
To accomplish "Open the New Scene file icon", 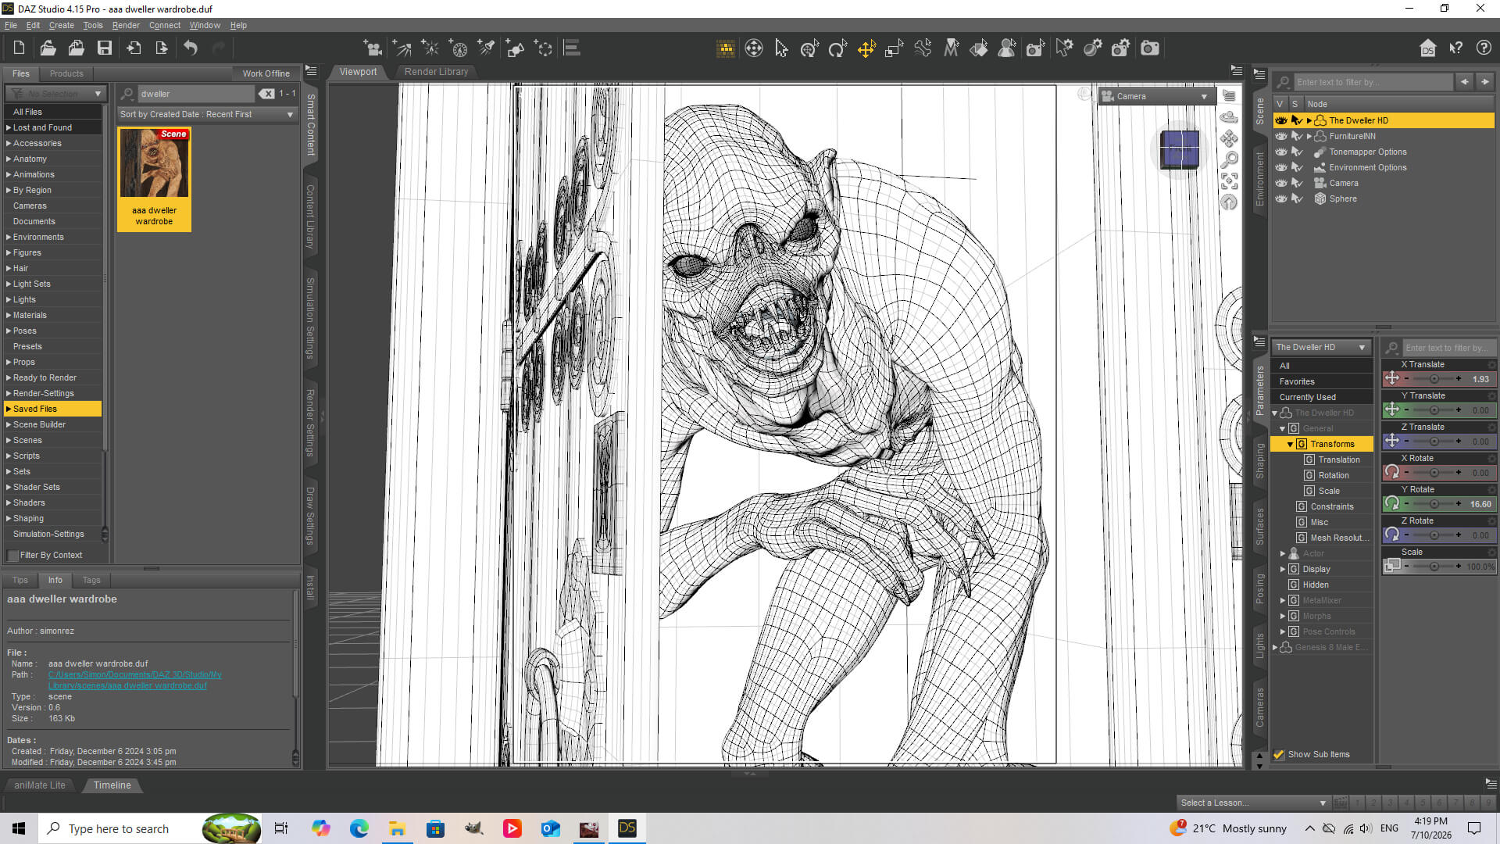I will (x=20, y=48).
